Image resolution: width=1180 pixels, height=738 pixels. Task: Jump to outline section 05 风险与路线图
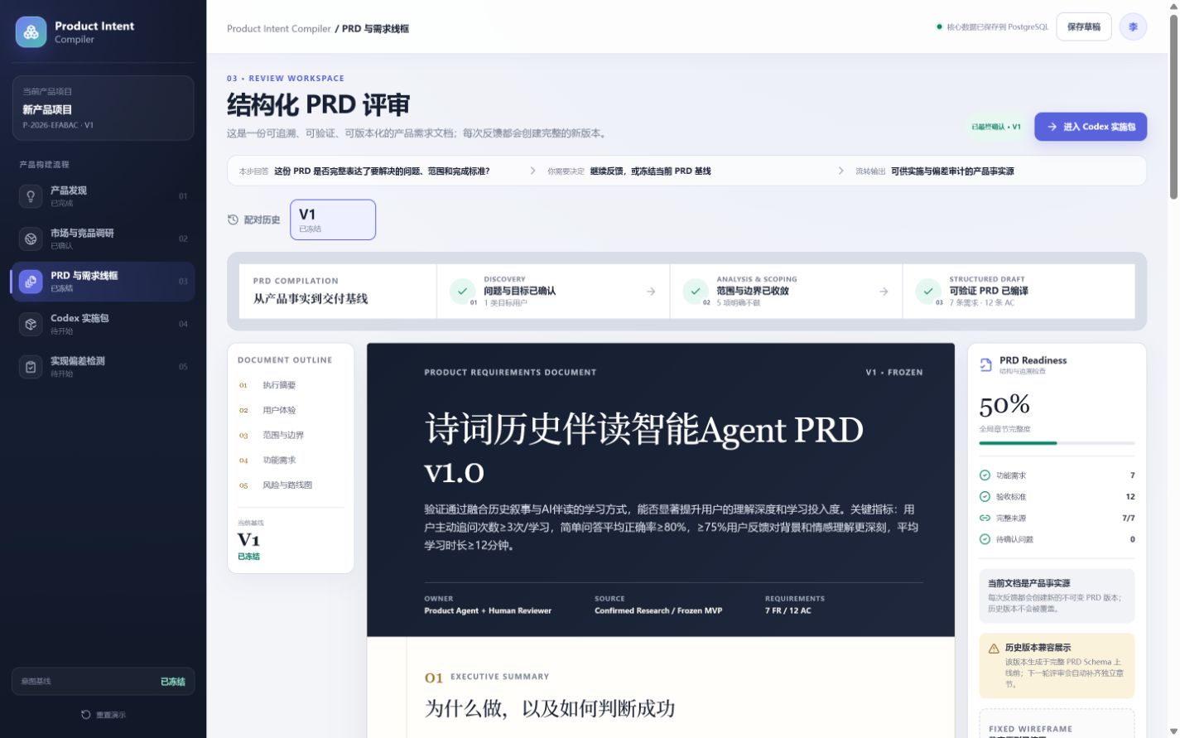click(x=291, y=485)
